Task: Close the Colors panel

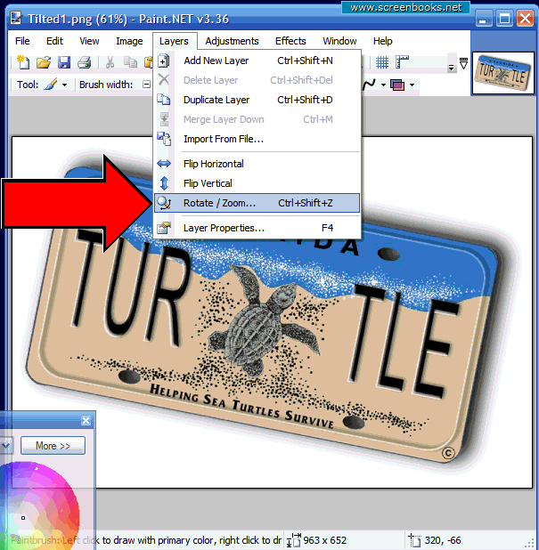Action: tap(86, 421)
